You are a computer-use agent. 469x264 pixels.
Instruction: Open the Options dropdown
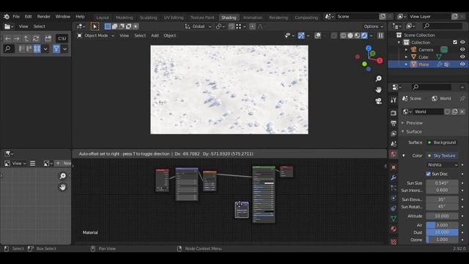tap(373, 26)
